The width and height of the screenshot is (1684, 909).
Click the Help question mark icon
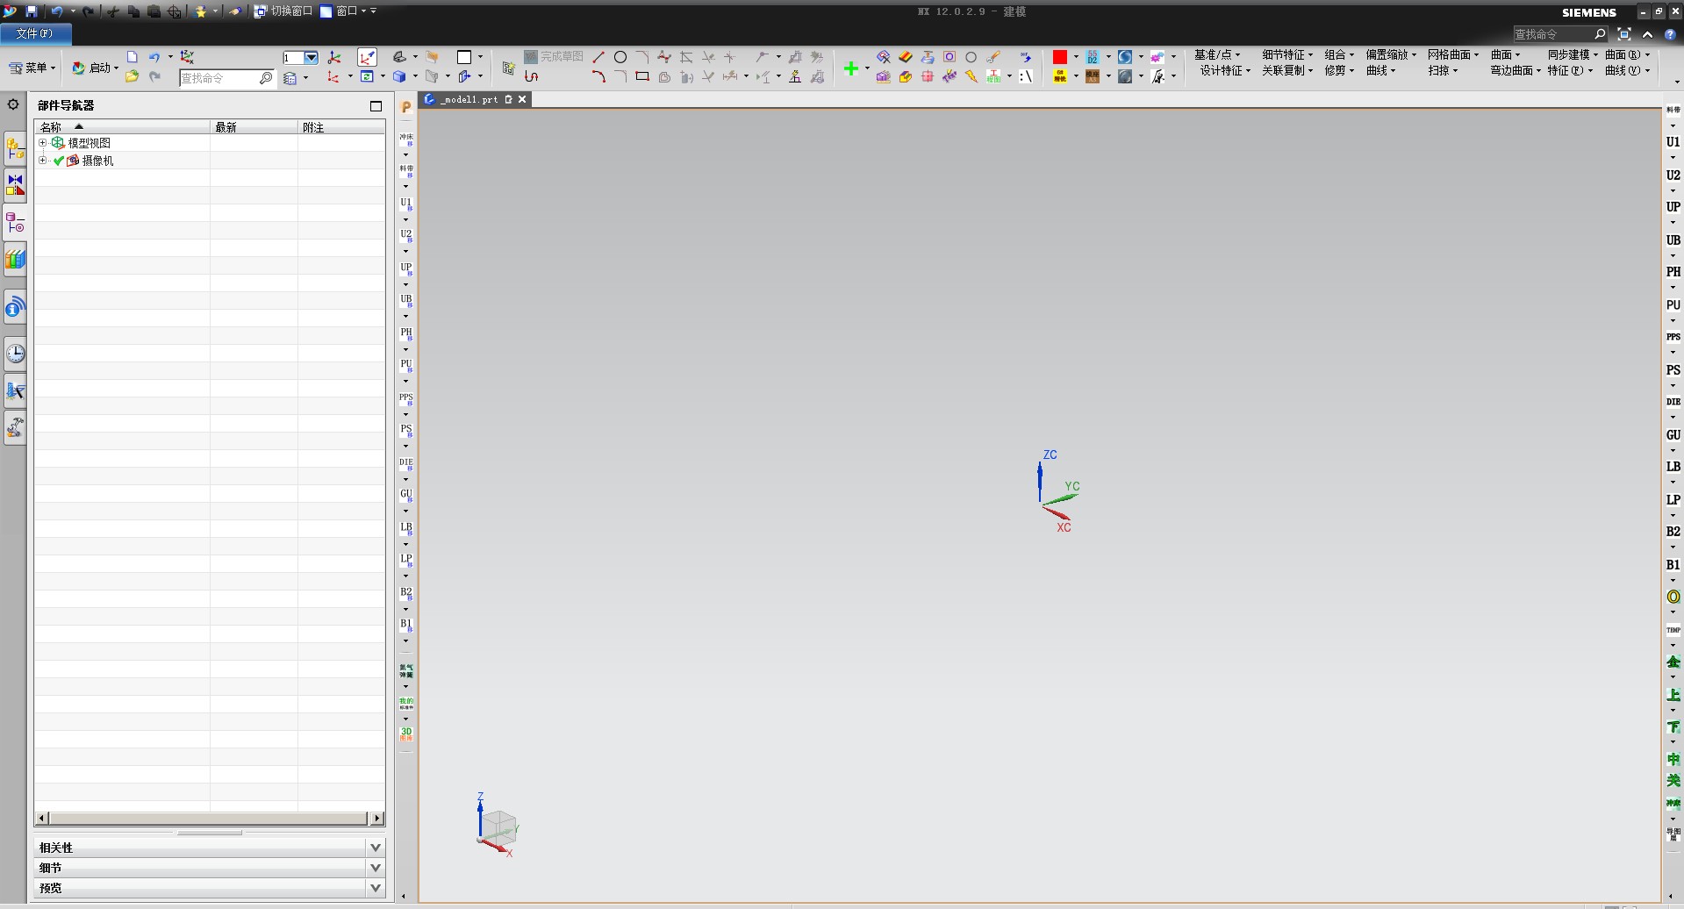1670,33
